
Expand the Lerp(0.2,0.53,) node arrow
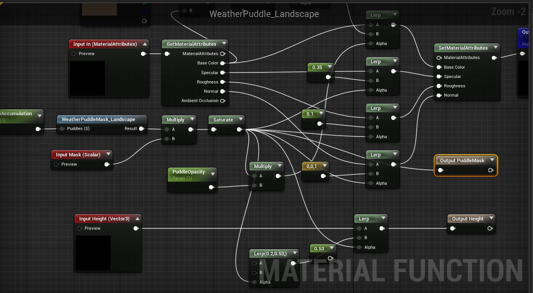(295, 253)
